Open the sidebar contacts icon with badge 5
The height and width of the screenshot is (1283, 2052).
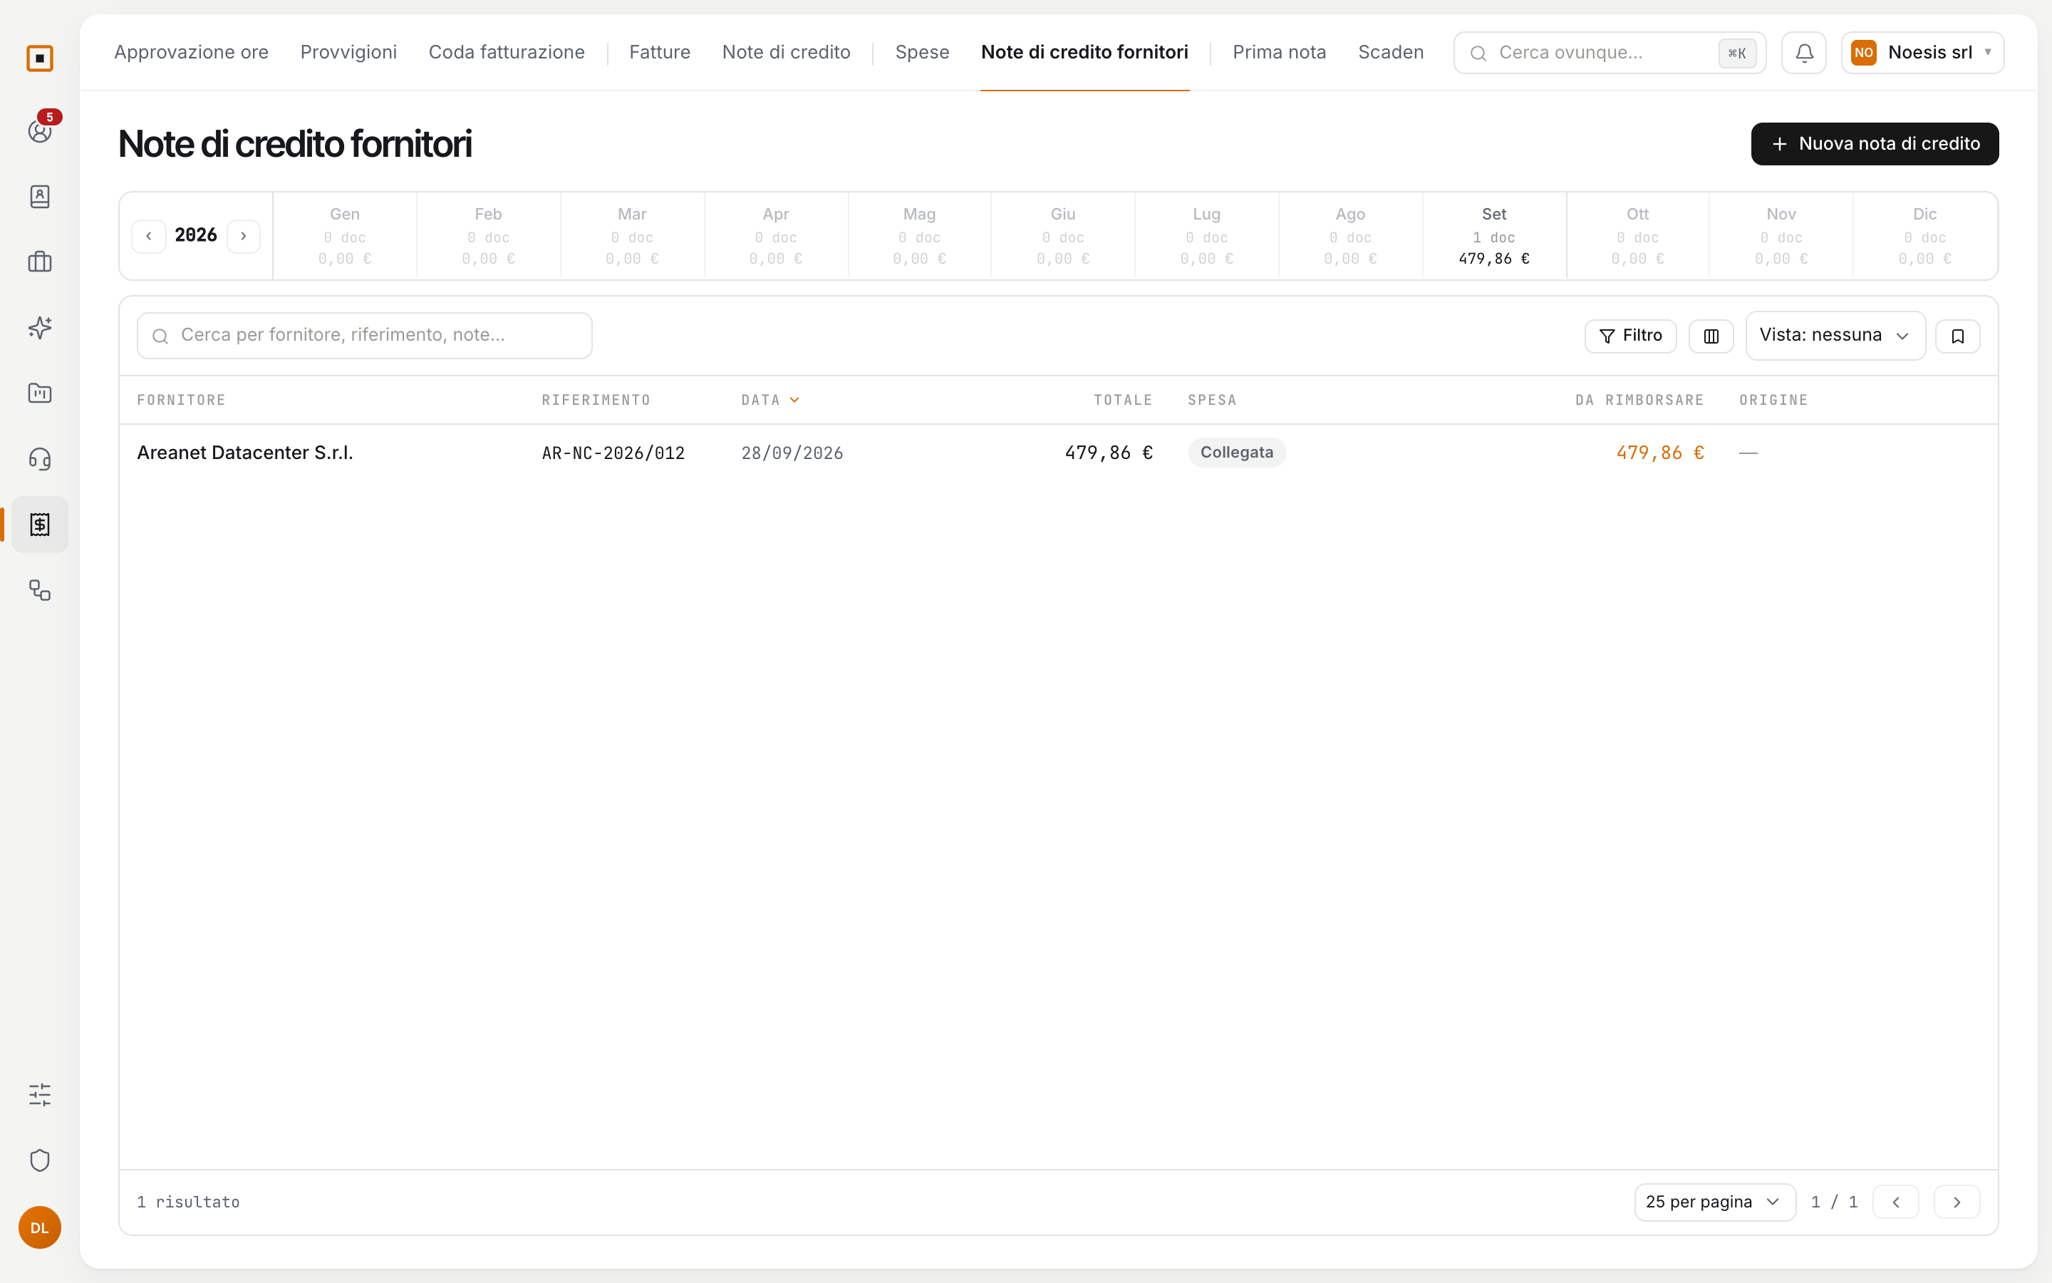(x=40, y=130)
